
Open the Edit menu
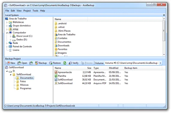pos(13,11)
